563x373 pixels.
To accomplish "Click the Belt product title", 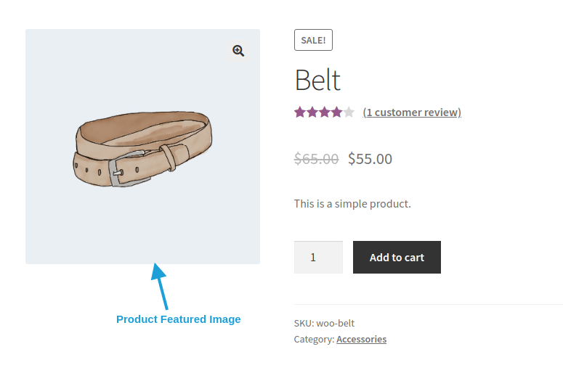I will point(317,80).
